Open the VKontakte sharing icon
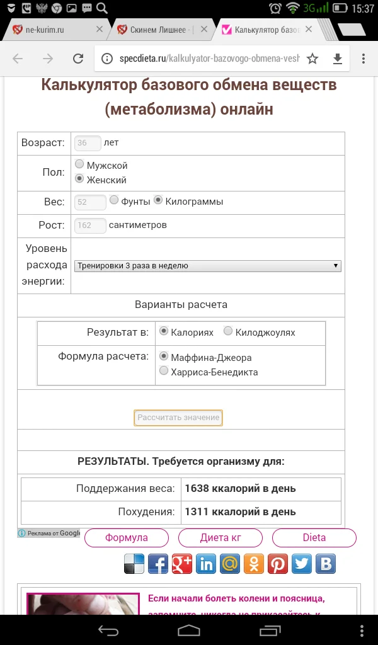The width and height of the screenshot is (378, 645). 326,564
